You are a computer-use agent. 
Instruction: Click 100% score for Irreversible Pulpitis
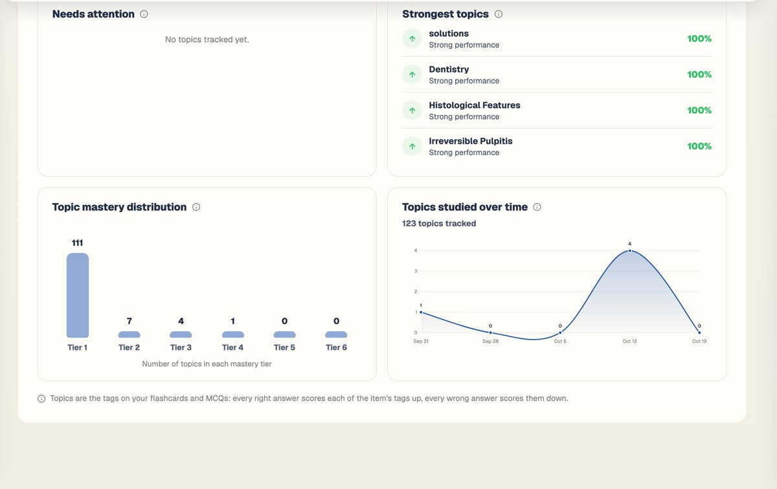[x=699, y=146]
